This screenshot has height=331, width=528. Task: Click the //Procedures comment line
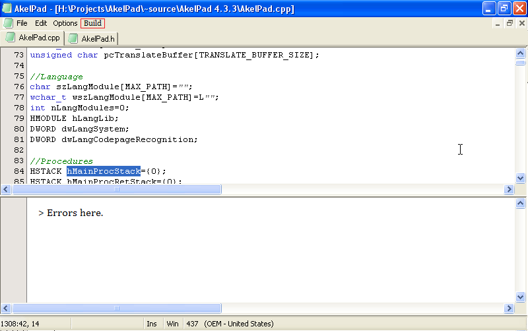click(x=61, y=161)
